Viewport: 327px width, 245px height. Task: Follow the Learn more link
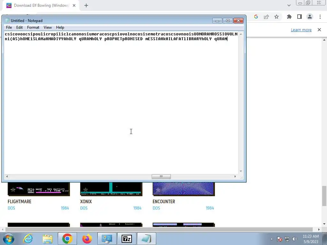[301, 30]
